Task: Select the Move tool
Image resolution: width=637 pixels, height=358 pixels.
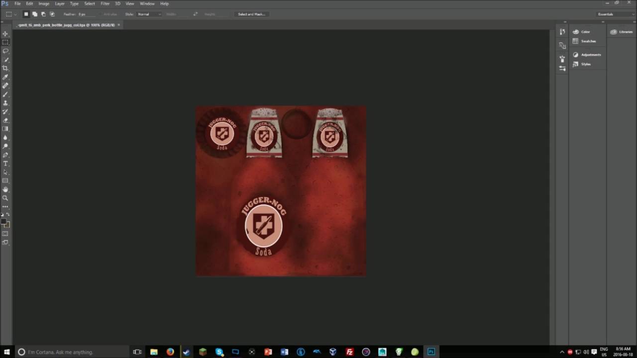Action: tap(5, 34)
